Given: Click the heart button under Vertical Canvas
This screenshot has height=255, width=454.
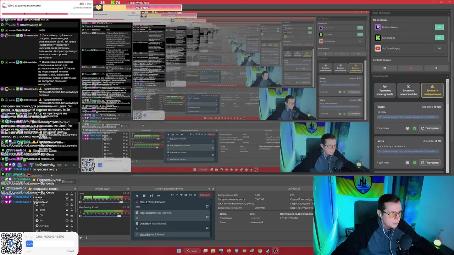Looking at the screenshot, I should 410,68.
